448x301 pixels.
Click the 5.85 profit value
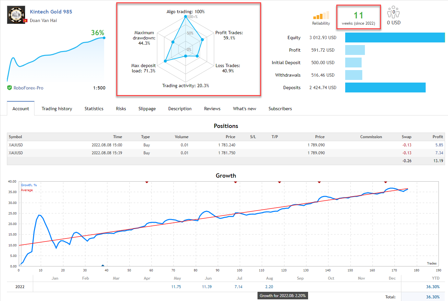tap(439, 145)
